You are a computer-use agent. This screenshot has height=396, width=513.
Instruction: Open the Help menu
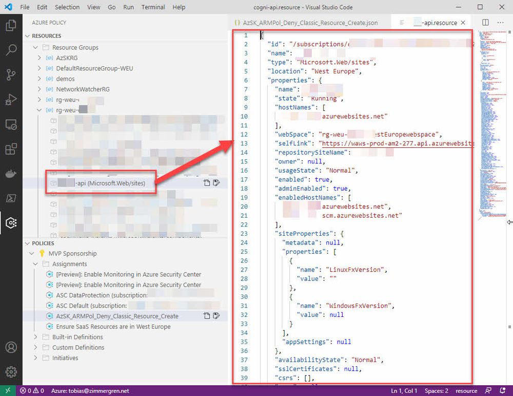click(x=179, y=7)
